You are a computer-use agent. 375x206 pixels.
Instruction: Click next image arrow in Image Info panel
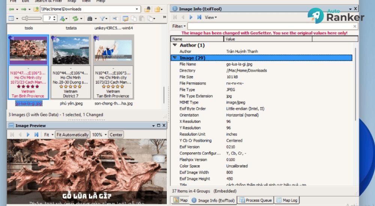(x=191, y=17)
